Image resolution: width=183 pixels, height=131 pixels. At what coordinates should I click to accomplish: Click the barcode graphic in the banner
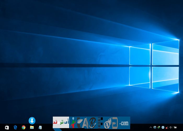coord(100,123)
